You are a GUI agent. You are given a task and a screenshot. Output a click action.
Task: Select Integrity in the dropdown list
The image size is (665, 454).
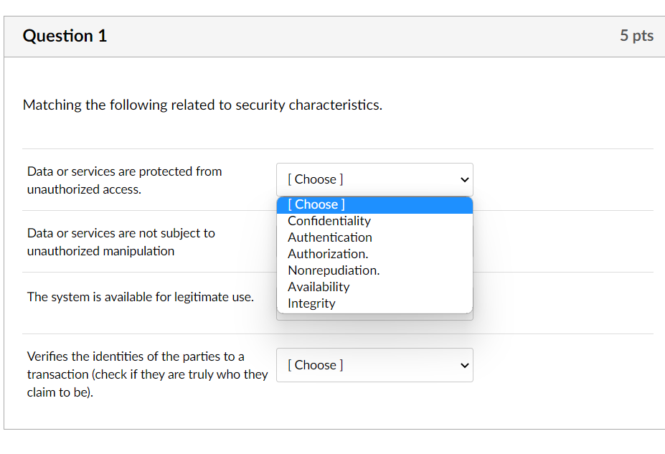click(311, 303)
